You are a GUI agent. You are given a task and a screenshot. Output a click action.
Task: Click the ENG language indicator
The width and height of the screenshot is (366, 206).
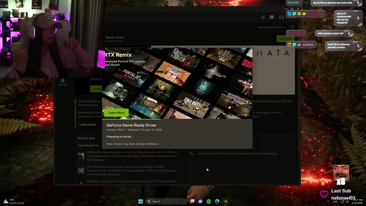335,201
